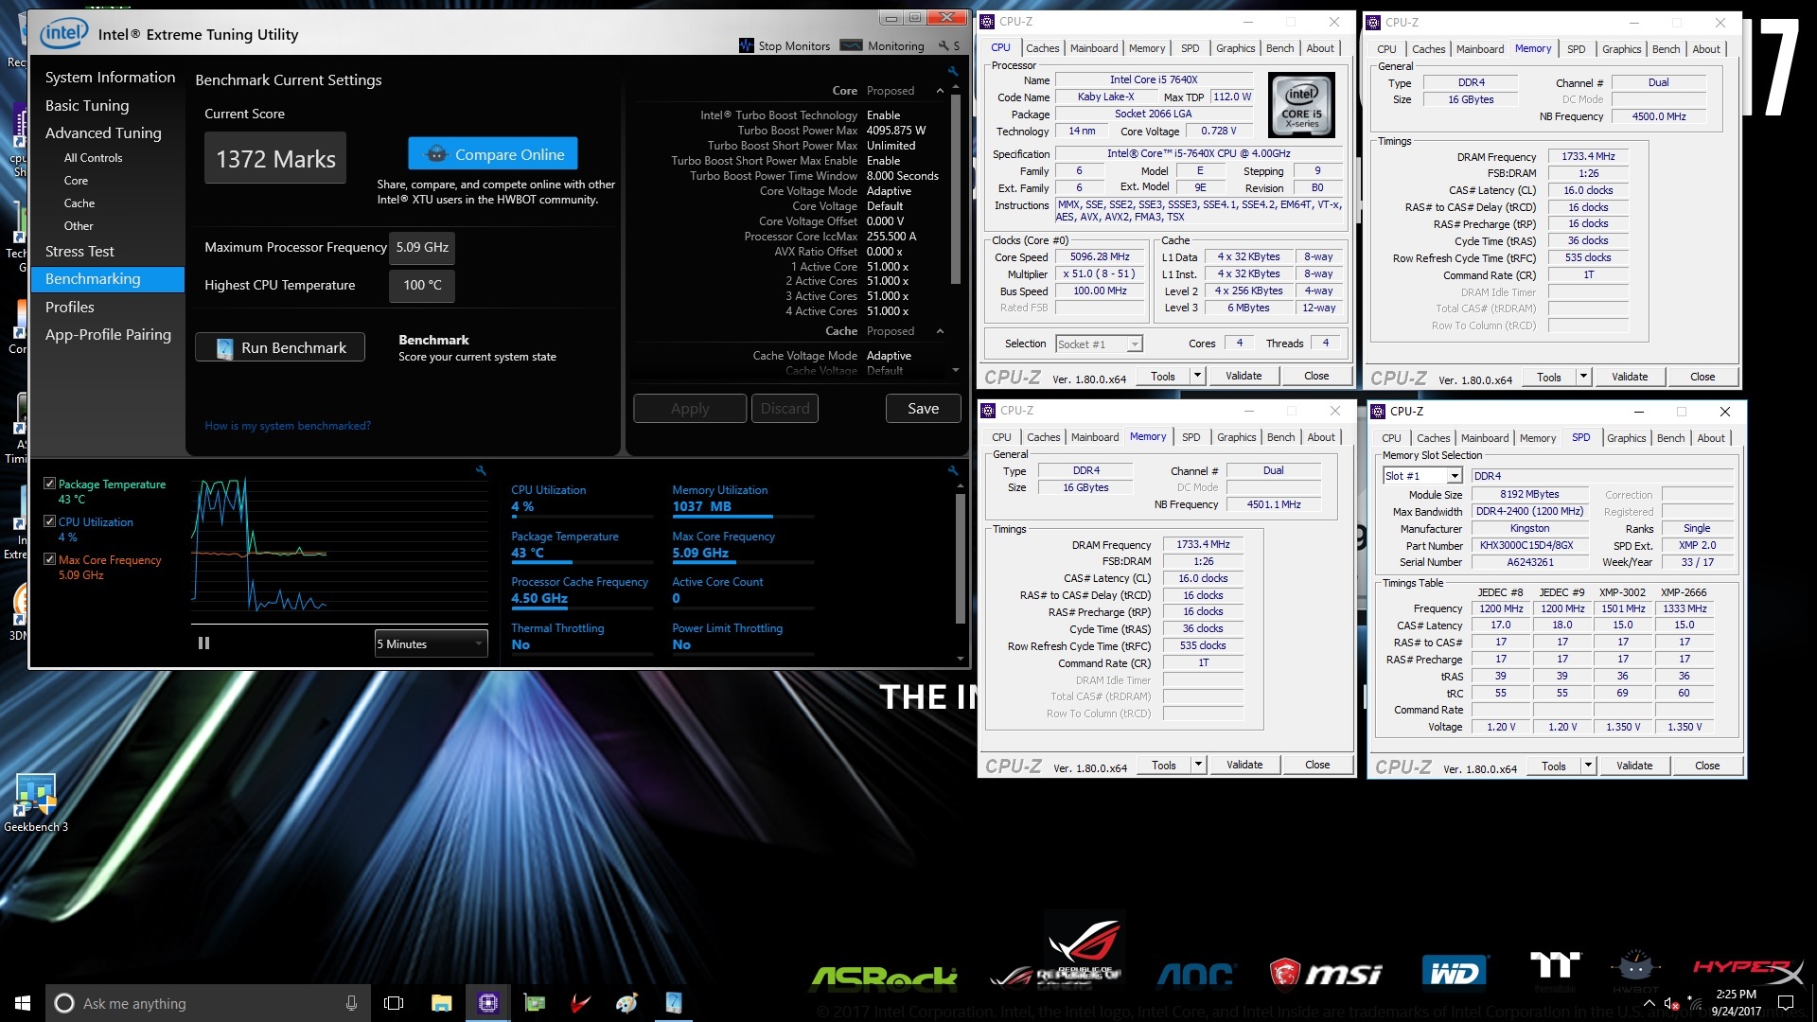Click the Apply button in XTU
The image size is (1817, 1022).
pos(690,408)
